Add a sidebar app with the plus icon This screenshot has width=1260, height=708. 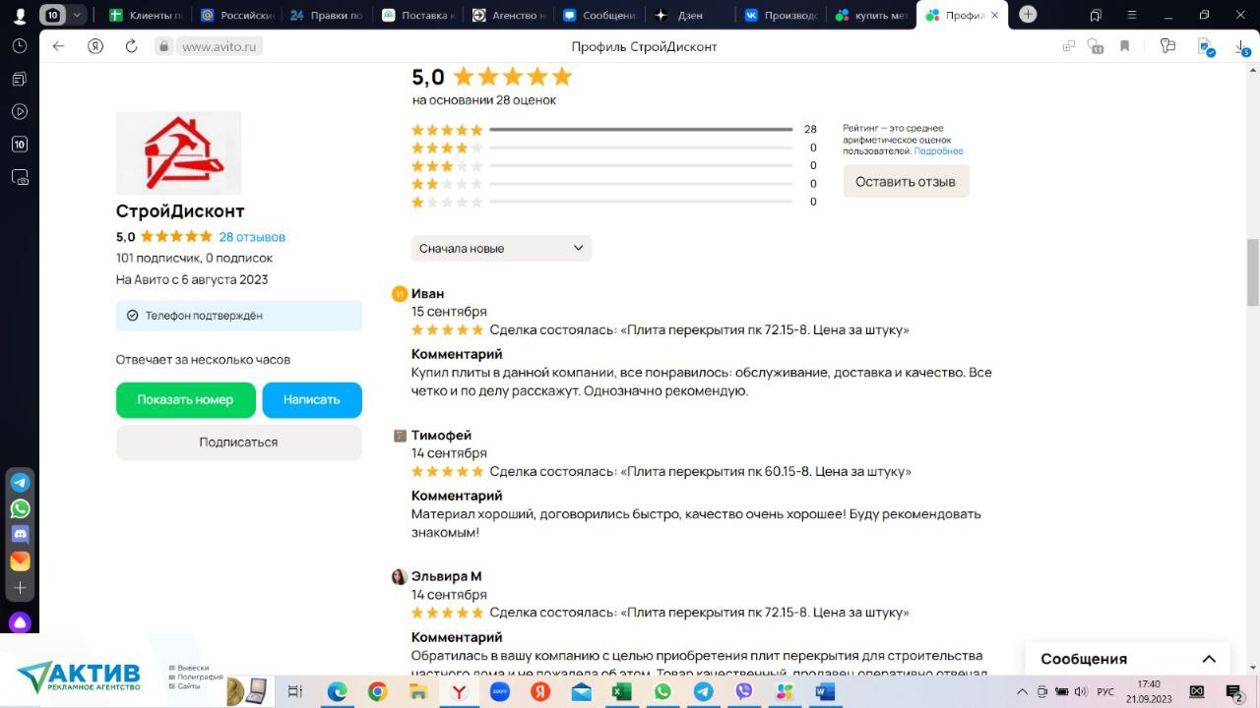tap(20, 588)
